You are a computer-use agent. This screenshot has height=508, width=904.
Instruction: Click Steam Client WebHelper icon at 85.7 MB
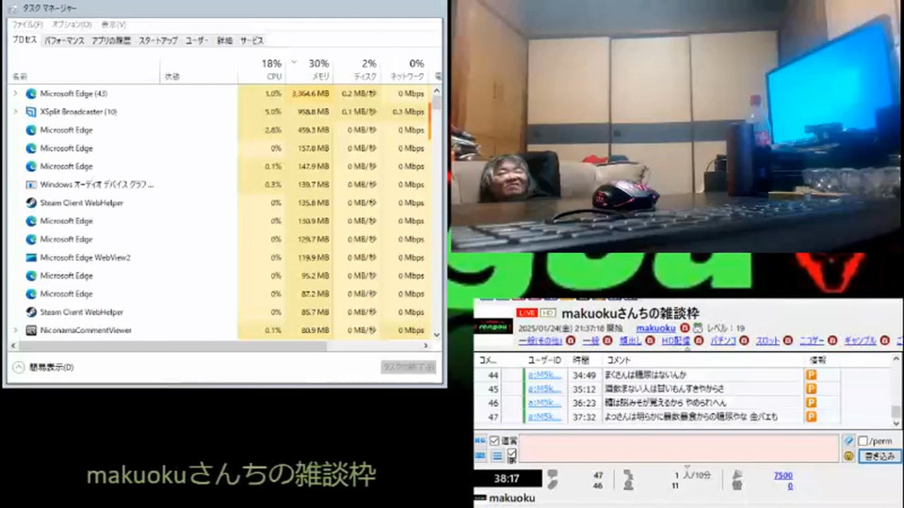(x=31, y=312)
